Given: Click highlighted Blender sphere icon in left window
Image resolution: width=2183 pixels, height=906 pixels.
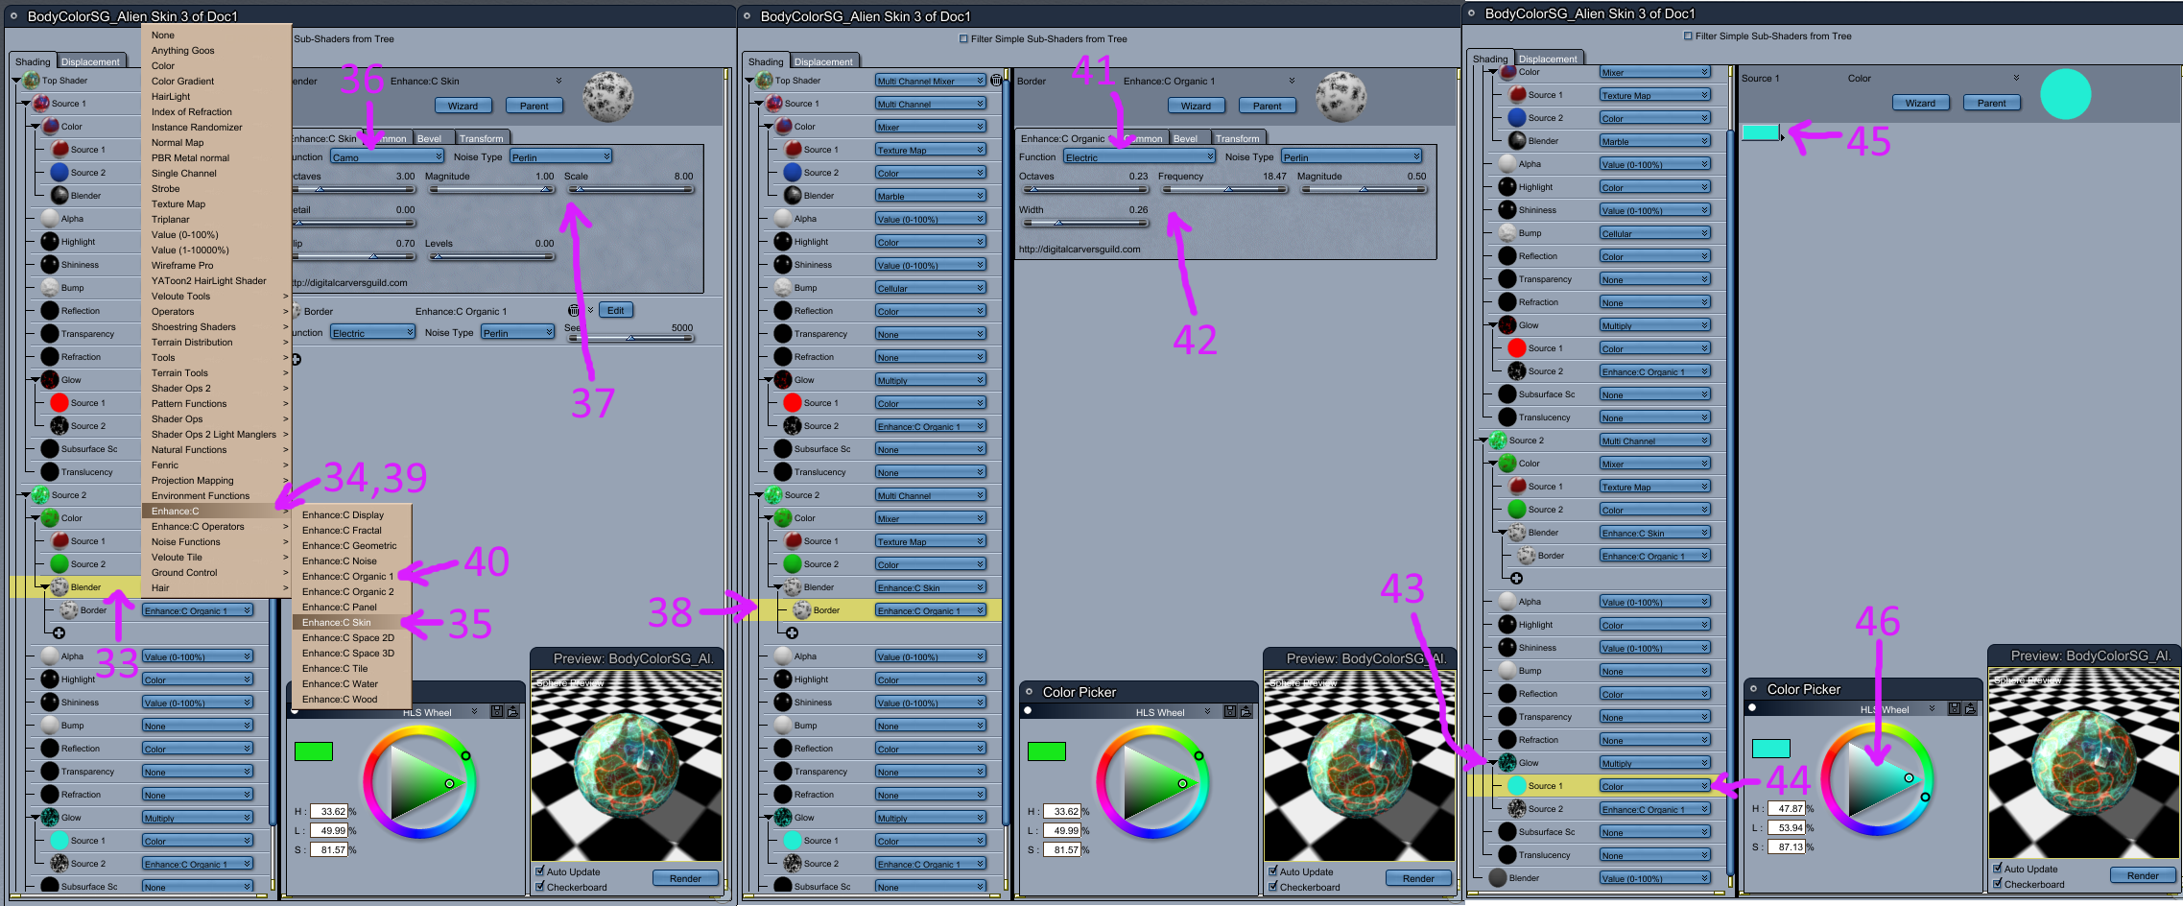Looking at the screenshot, I should click(59, 586).
